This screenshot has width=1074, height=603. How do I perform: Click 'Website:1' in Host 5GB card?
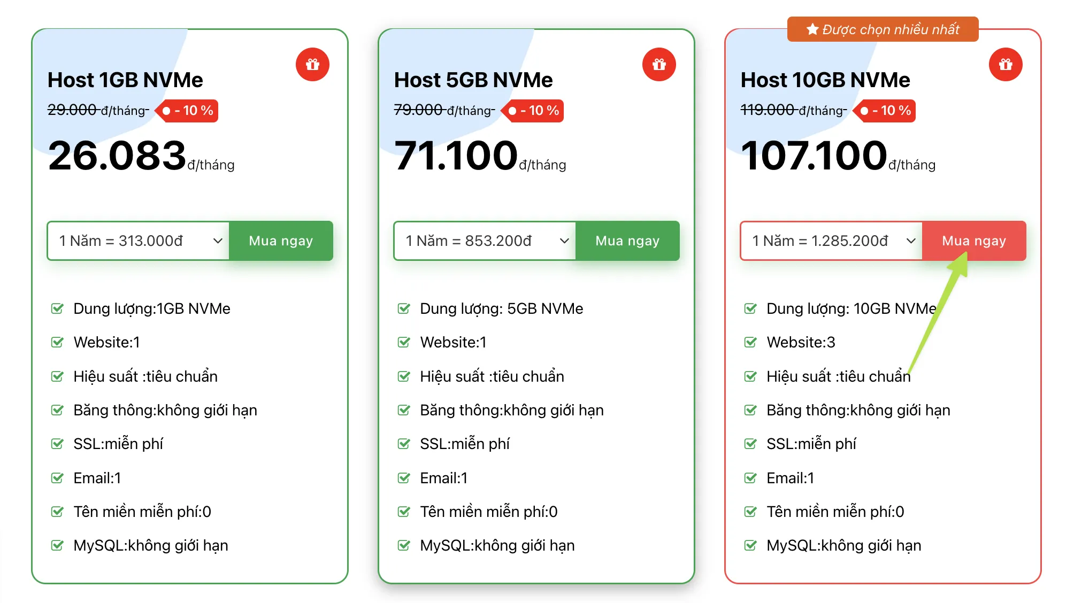[x=453, y=342]
